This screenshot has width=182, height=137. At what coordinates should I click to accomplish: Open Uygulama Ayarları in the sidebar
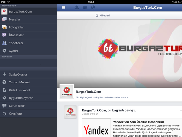(29, 98)
